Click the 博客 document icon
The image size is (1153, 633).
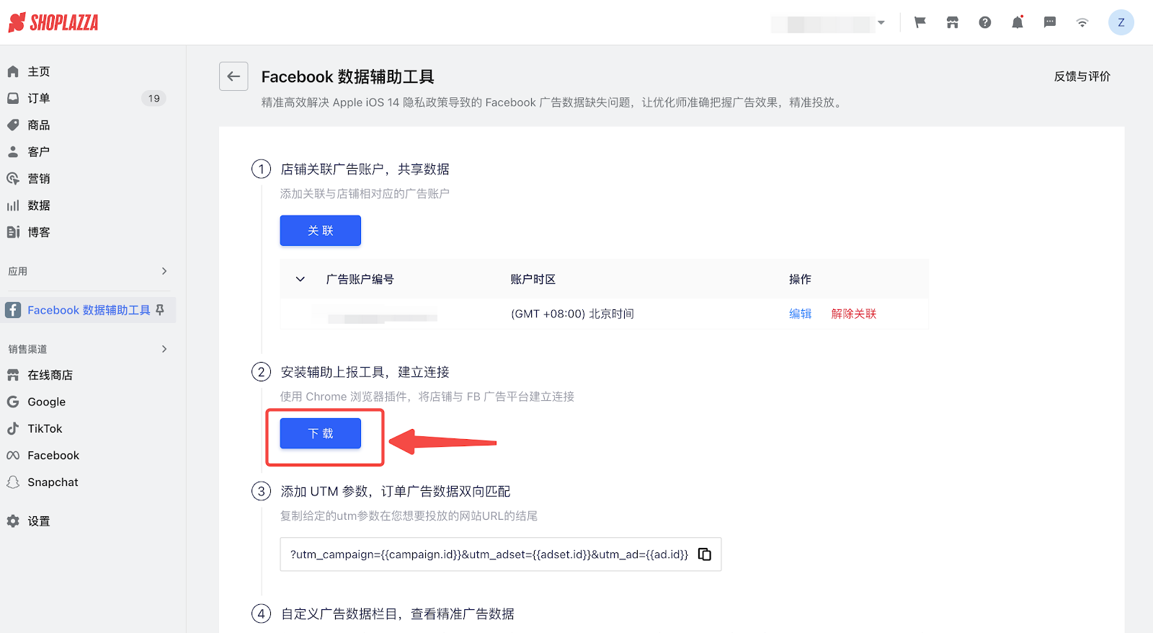point(13,232)
